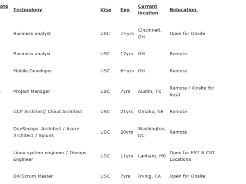
Task: Click the Technology column header
Action: click(x=28, y=10)
